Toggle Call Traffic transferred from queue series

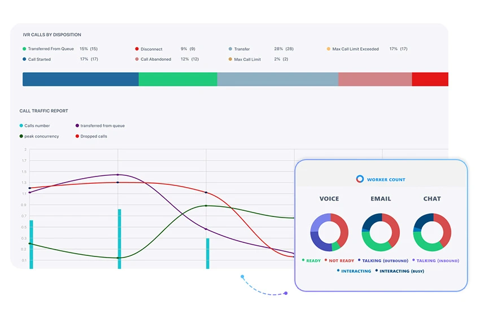coord(102,126)
